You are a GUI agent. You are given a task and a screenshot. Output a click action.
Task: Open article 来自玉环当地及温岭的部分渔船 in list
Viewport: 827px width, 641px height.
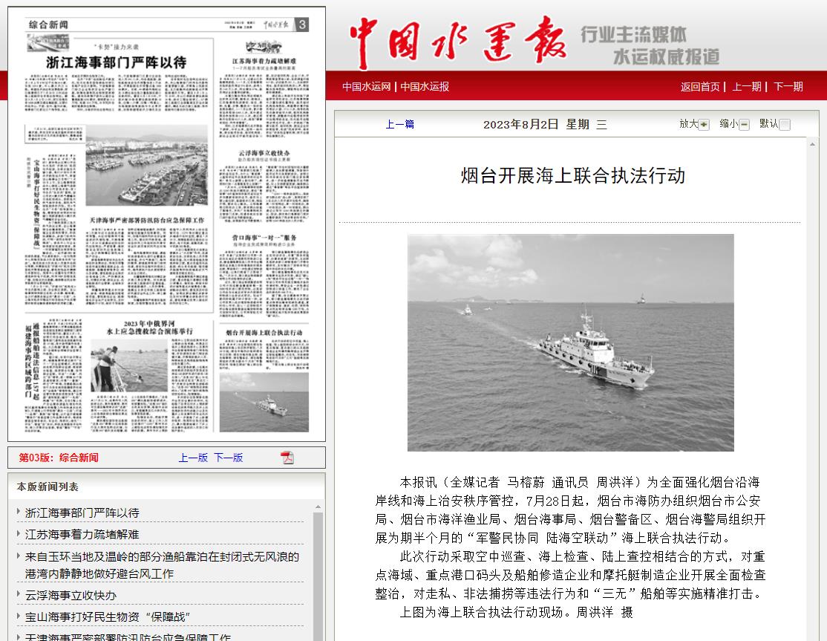coord(162,565)
